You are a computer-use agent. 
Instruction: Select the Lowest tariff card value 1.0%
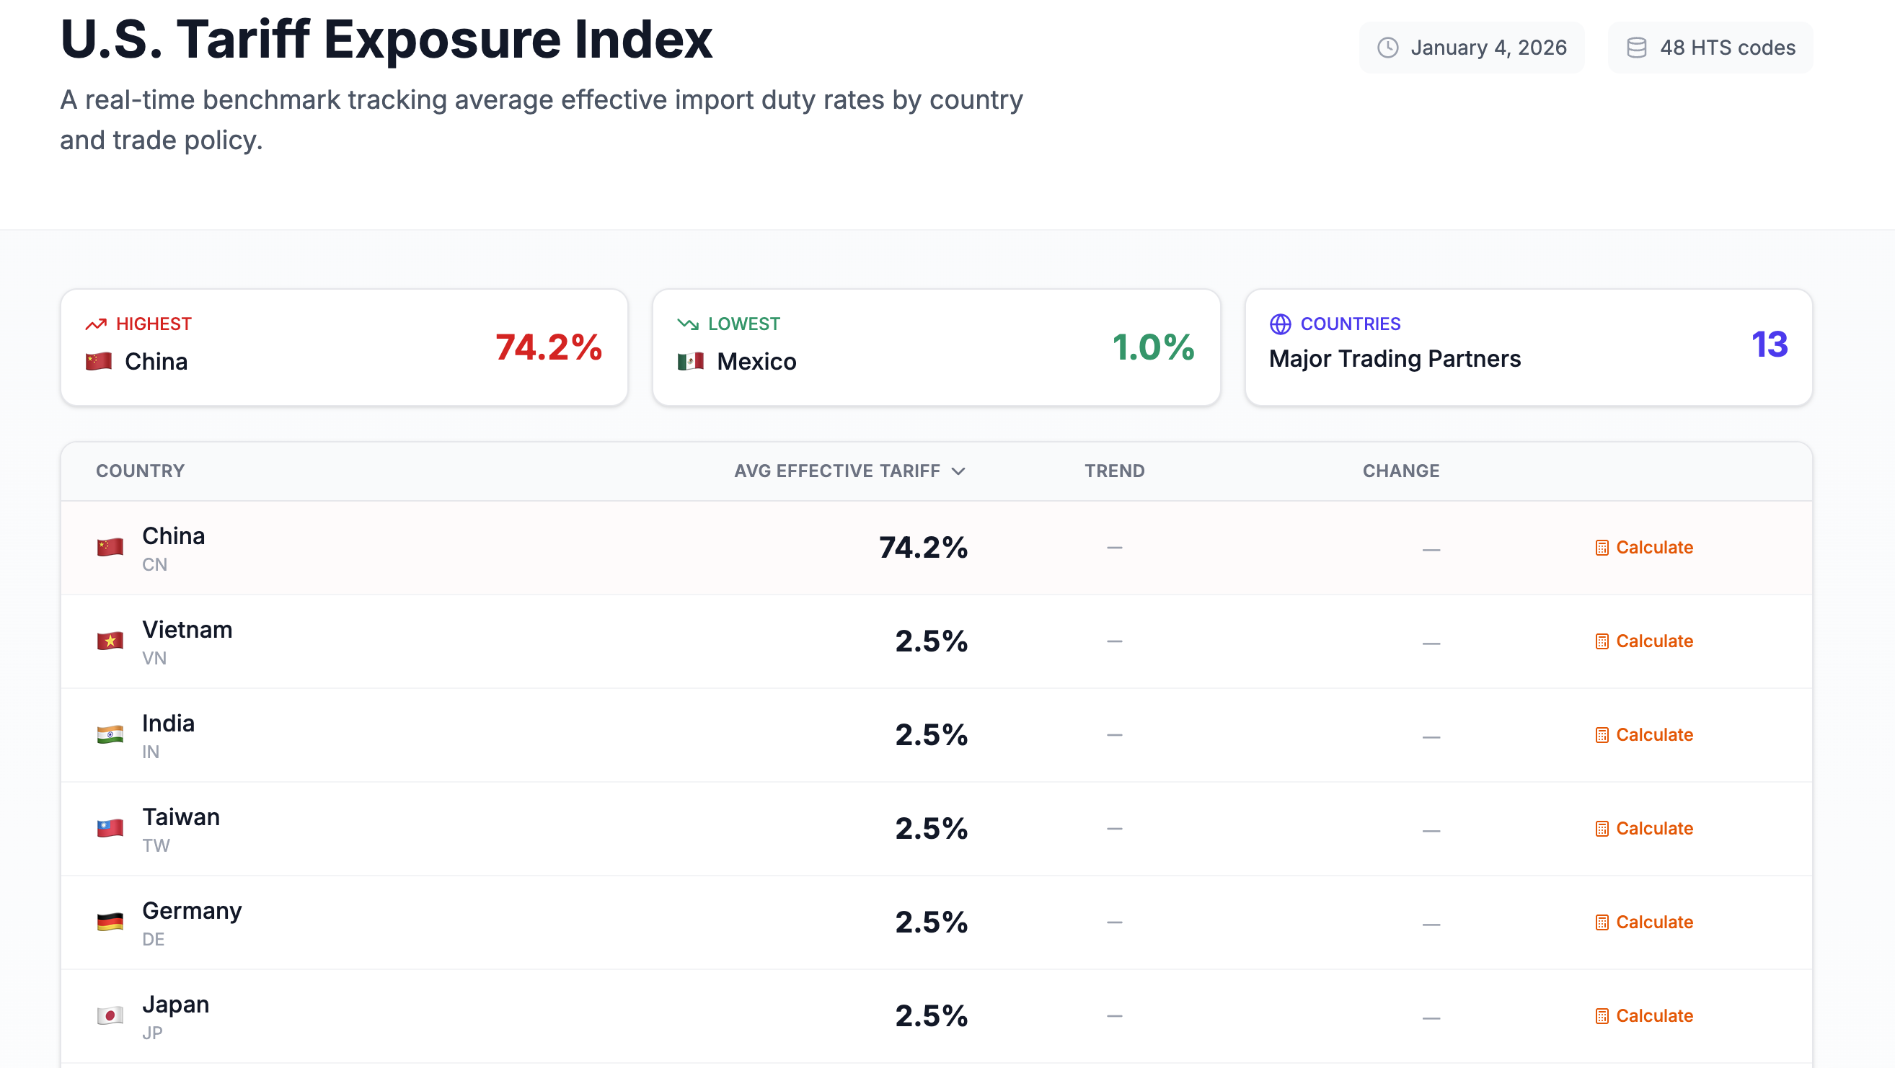tap(1153, 347)
